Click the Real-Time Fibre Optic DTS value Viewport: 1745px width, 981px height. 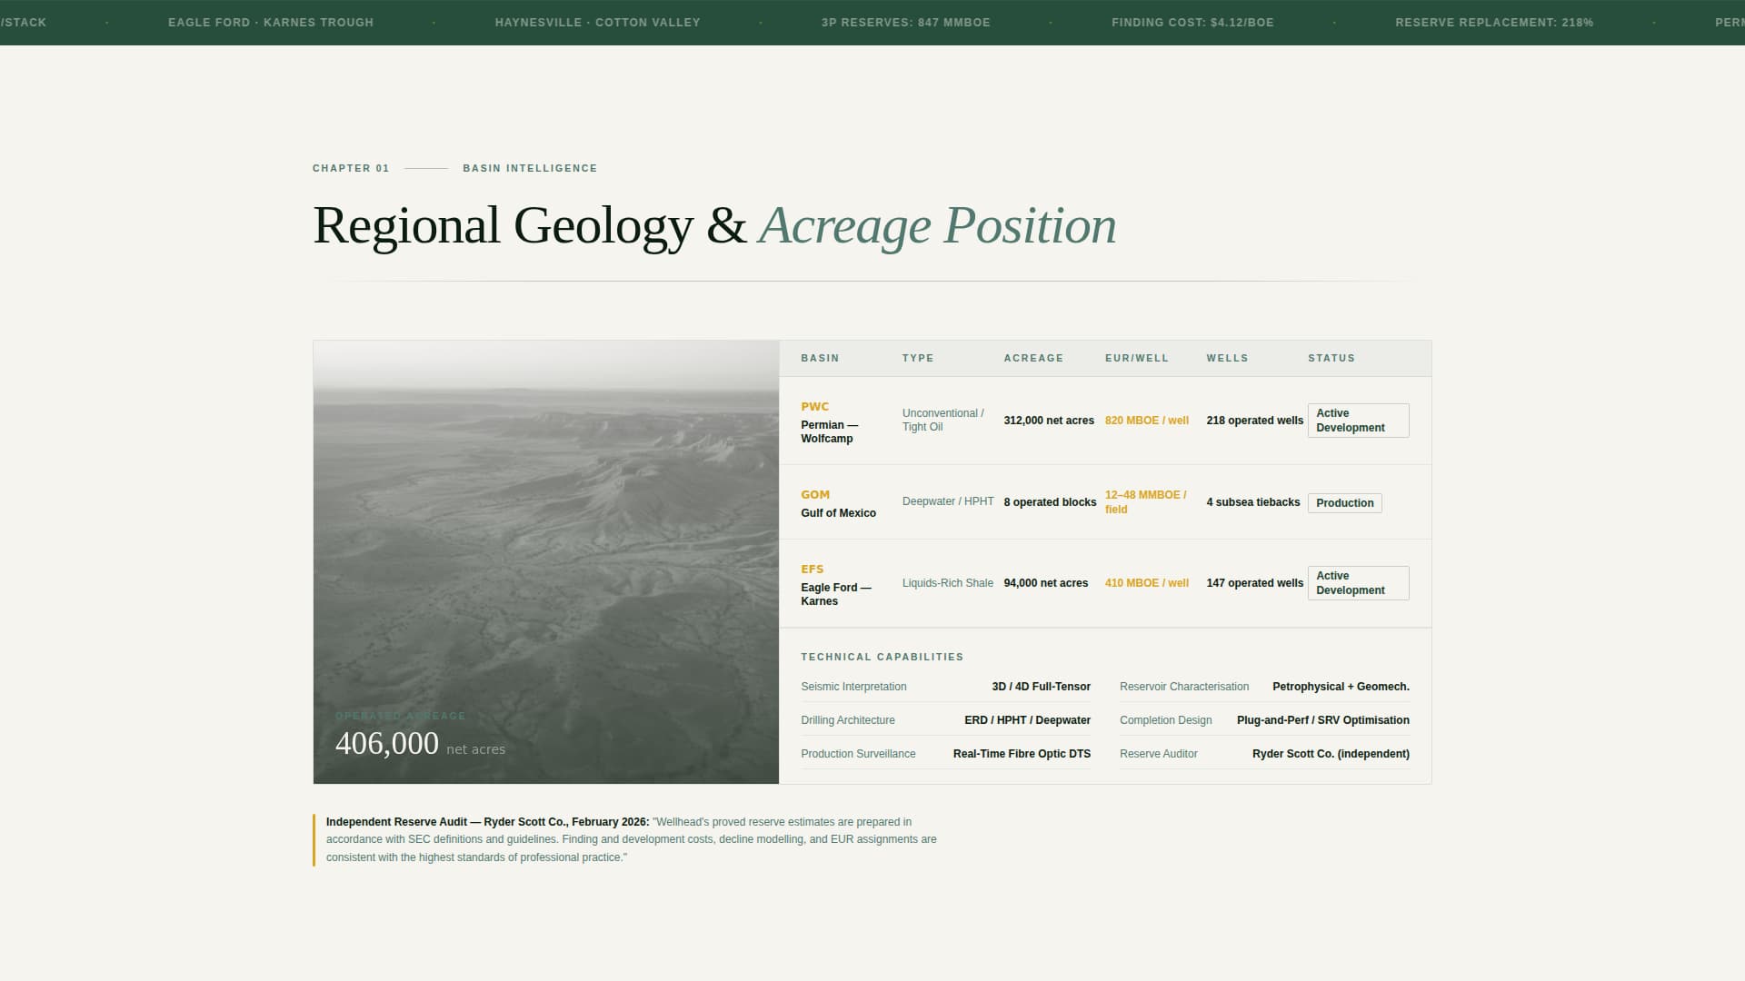pyautogui.click(x=1022, y=754)
